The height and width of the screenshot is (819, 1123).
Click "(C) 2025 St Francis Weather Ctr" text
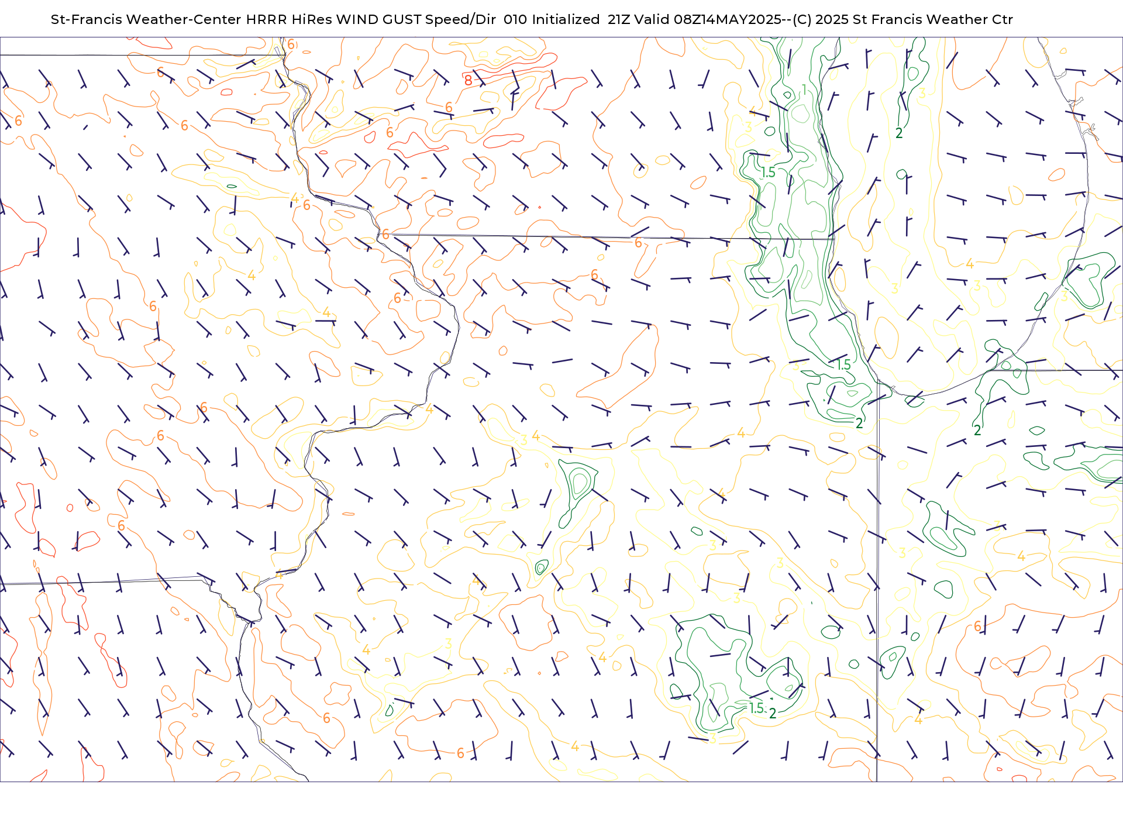(902, 19)
